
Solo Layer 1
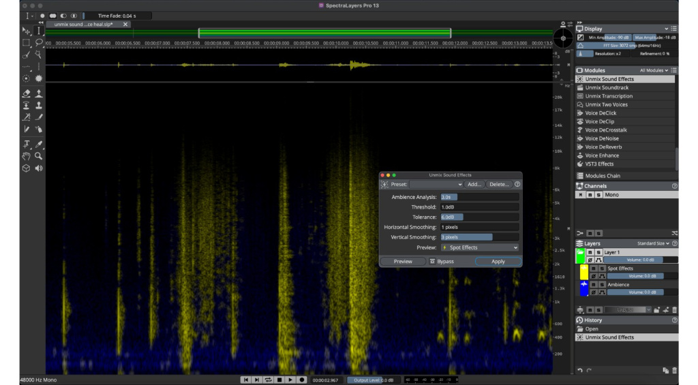tap(598, 252)
